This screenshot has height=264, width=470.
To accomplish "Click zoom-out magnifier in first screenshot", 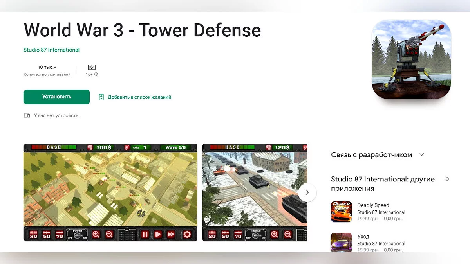I will point(109,234).
